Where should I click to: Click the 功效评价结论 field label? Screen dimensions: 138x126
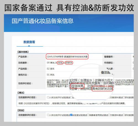(25, 83)
